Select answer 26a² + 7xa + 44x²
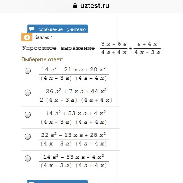This screenshot has width=183, height=183. (28, 93)
